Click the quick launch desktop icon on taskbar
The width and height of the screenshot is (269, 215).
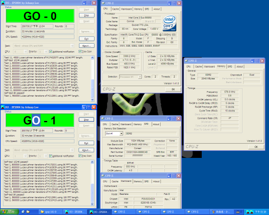pos(23,212)
